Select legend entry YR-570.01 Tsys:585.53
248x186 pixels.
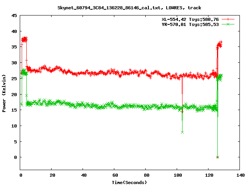(x=190, y=24)
